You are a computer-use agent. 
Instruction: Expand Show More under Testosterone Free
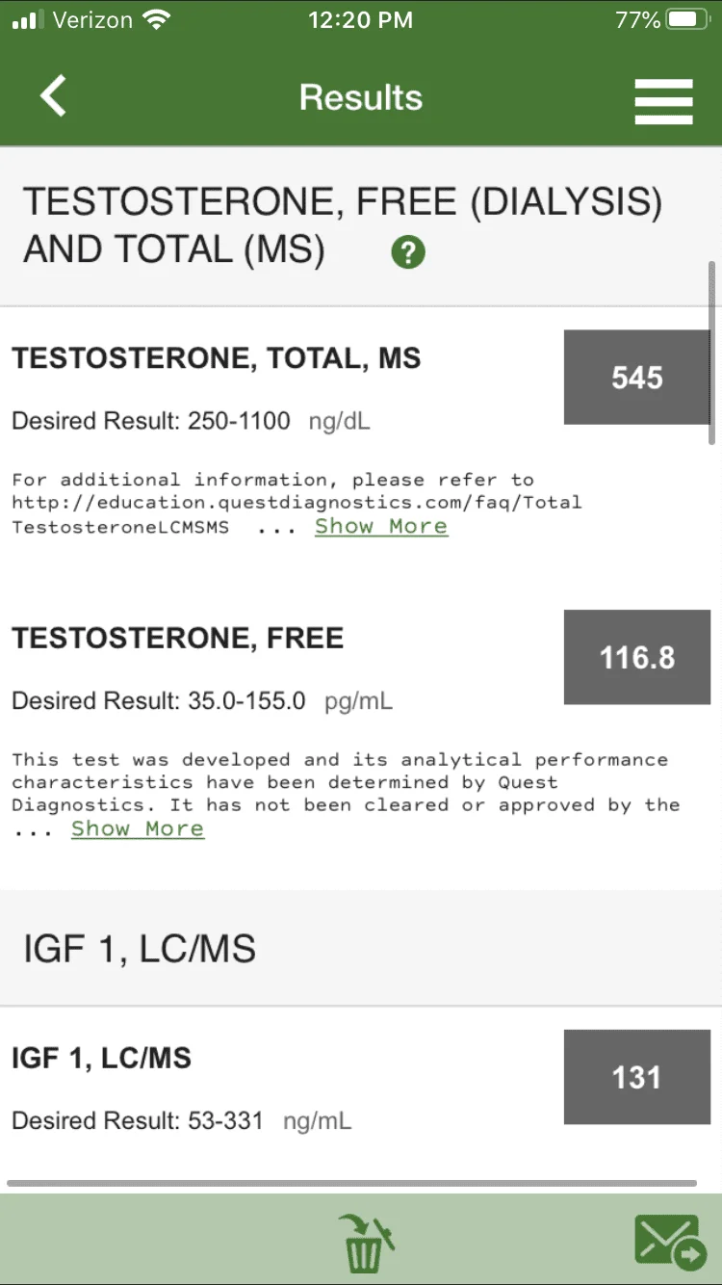click(x=138, y=828)
